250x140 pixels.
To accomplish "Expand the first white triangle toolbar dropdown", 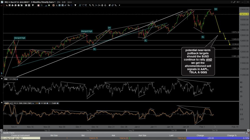I will (x=33, y=5).
